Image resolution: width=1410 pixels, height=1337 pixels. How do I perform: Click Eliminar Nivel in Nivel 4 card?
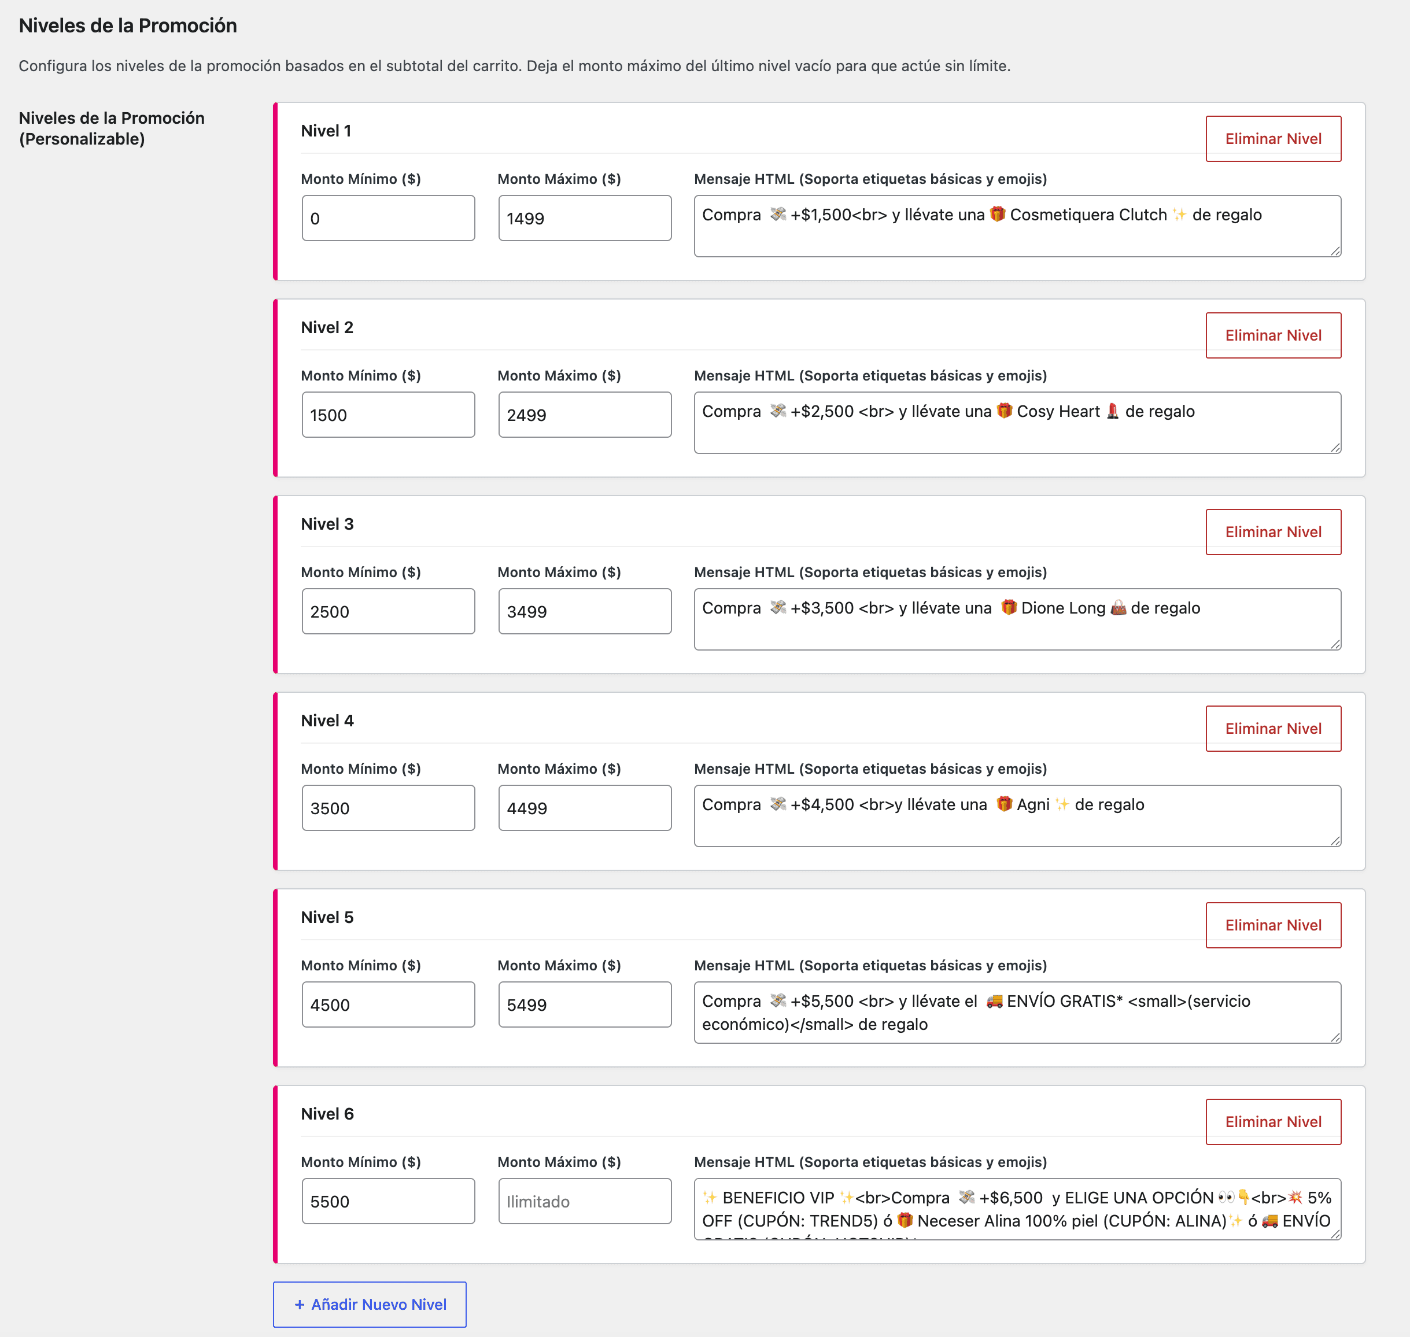point(1273,729)
